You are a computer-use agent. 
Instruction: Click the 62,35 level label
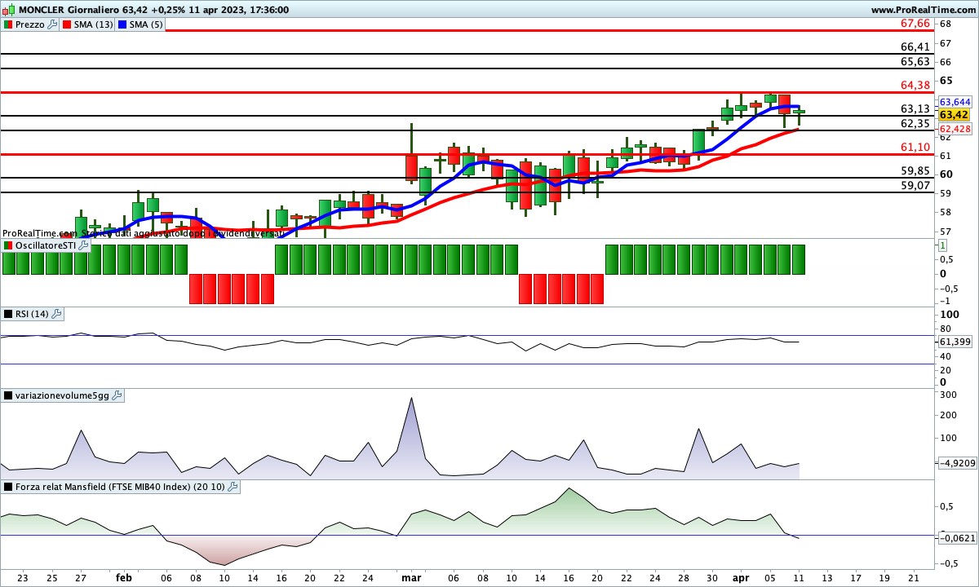click(x=915, y=123)
